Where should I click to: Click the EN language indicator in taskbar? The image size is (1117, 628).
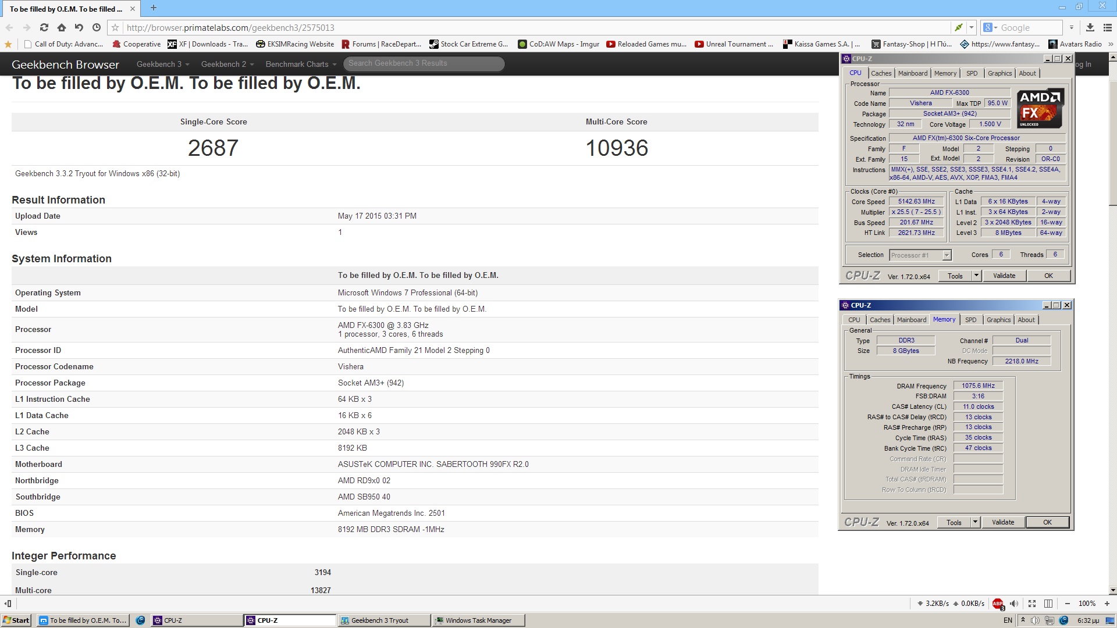[1008, 620]
